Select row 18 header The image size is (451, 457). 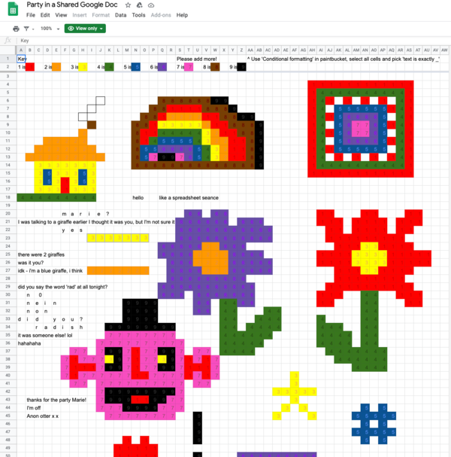click(x=8, y=197)
